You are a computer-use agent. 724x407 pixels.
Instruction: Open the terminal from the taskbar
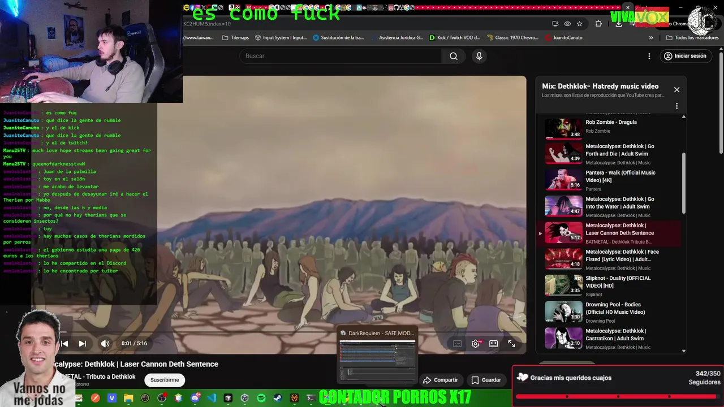[x=311, y=399]
